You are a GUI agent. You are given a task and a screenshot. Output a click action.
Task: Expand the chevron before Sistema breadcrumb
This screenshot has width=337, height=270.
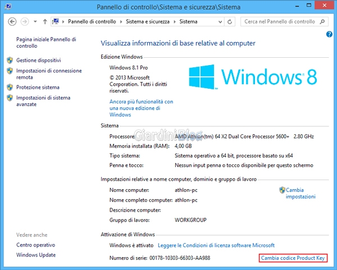(175, 22)
